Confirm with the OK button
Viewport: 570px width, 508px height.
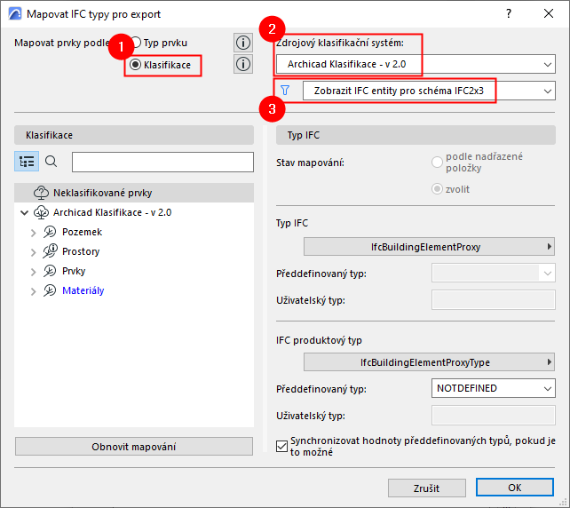tap(515, 488)
